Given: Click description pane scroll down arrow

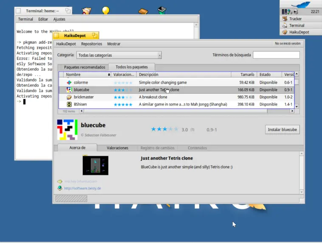Looking at the screenshot, I should point(302,192).
